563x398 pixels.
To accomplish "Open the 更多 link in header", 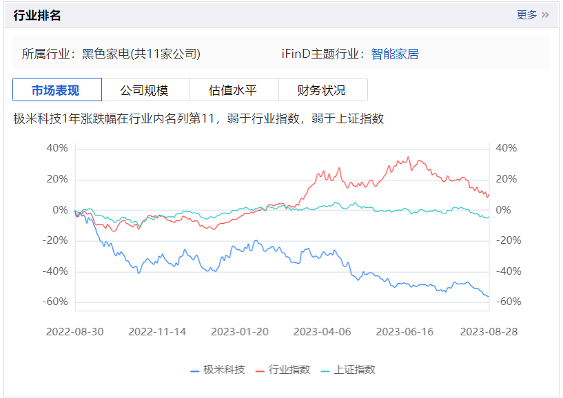I will pos(527,14).
